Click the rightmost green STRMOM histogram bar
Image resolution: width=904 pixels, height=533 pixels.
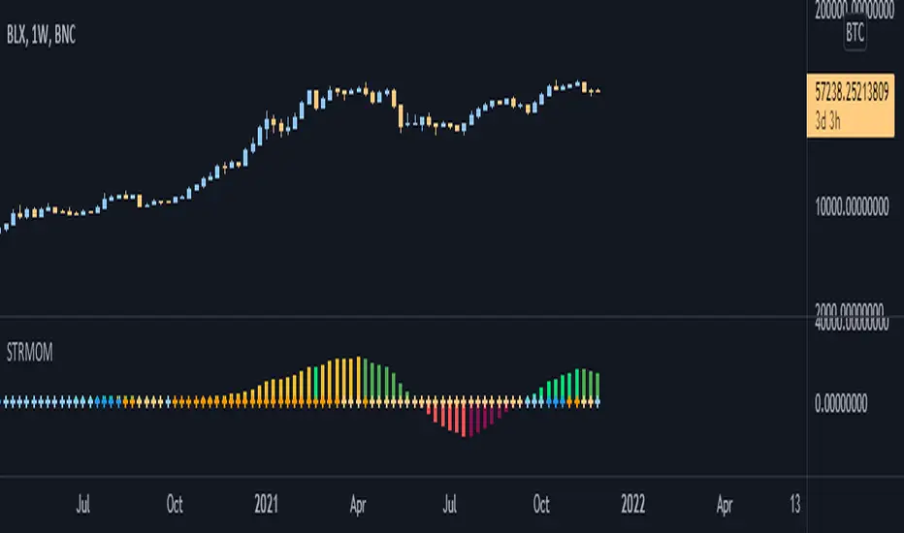tap(597, 387)
